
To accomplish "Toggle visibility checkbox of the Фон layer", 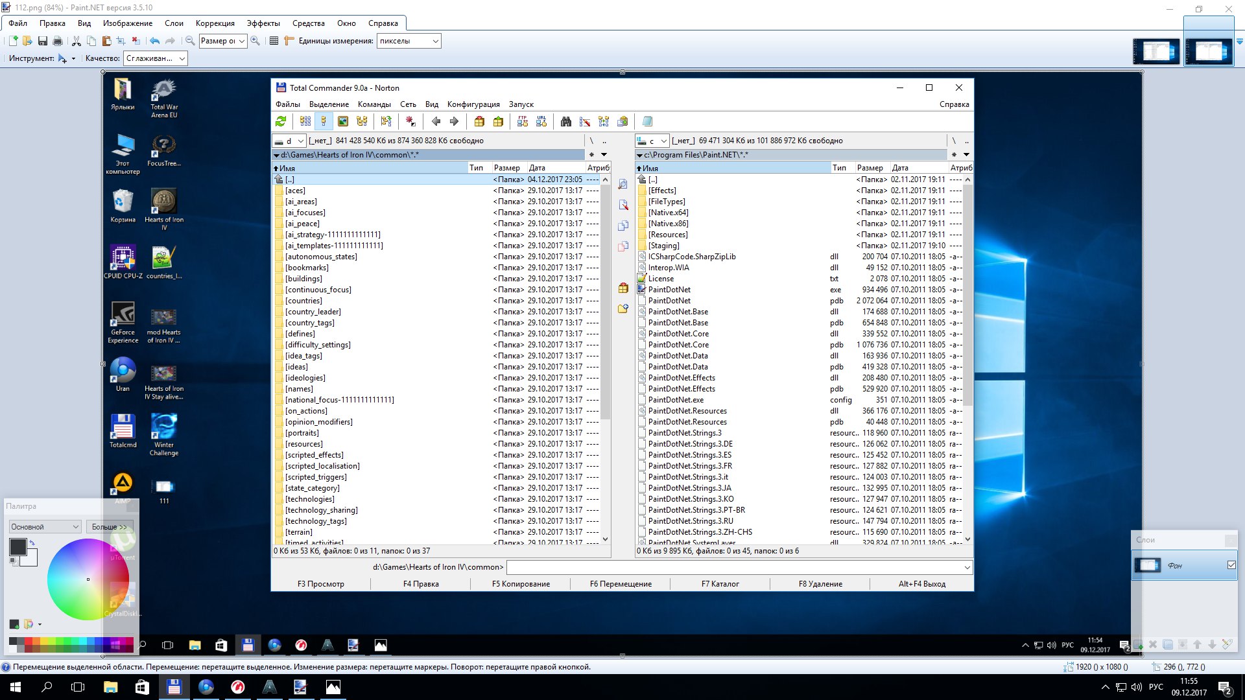I will [x=1231, y=565].
